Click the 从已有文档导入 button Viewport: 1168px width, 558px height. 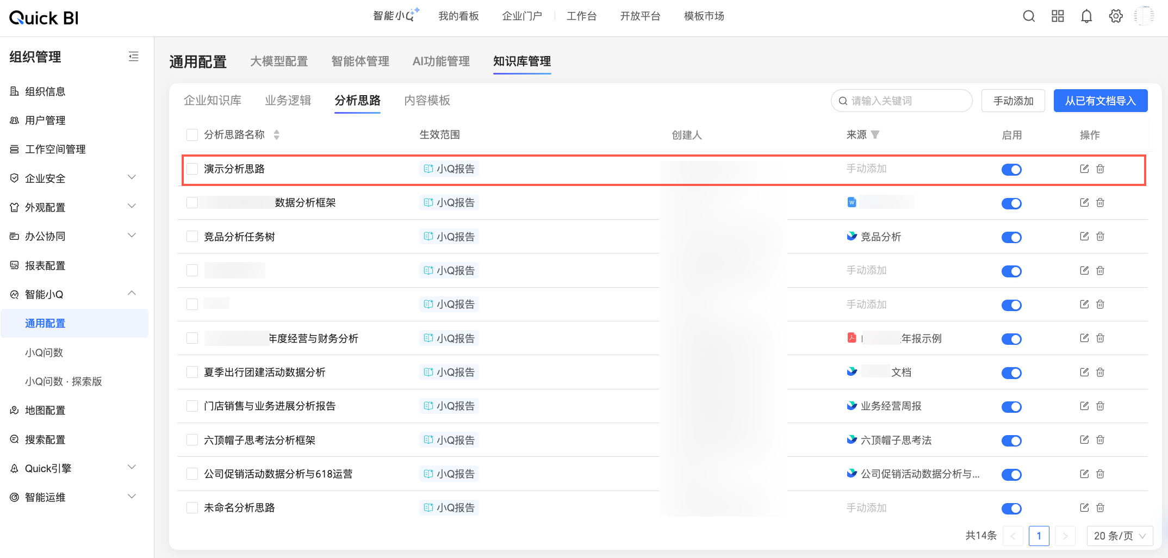pyautogui.click(x=1101, y=101)
